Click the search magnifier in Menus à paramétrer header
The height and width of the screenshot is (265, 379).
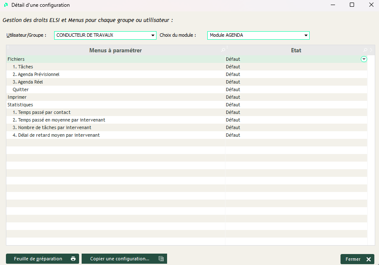click(x=223, y=50)
